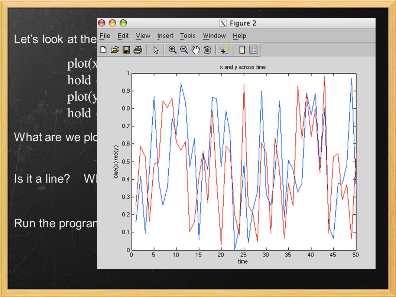Click the x-axis label 'time'

pos(243,261)
